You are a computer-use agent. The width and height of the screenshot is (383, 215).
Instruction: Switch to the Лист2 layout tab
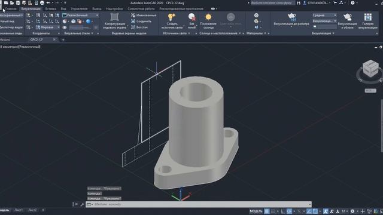click(32, 210)
